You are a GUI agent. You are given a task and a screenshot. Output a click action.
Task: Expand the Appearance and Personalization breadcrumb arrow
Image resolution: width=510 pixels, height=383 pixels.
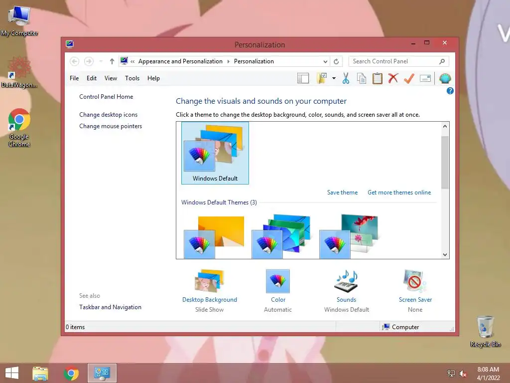228,61
